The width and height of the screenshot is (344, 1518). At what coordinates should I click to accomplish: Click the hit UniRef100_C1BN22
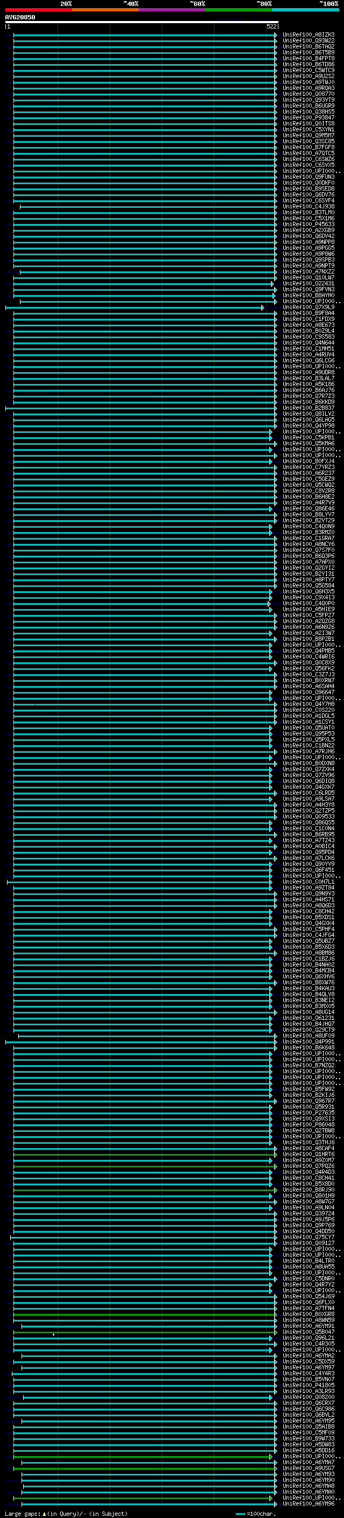point(309,746)
